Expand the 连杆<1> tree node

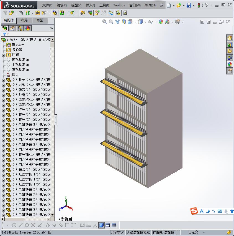pos(3,110)
